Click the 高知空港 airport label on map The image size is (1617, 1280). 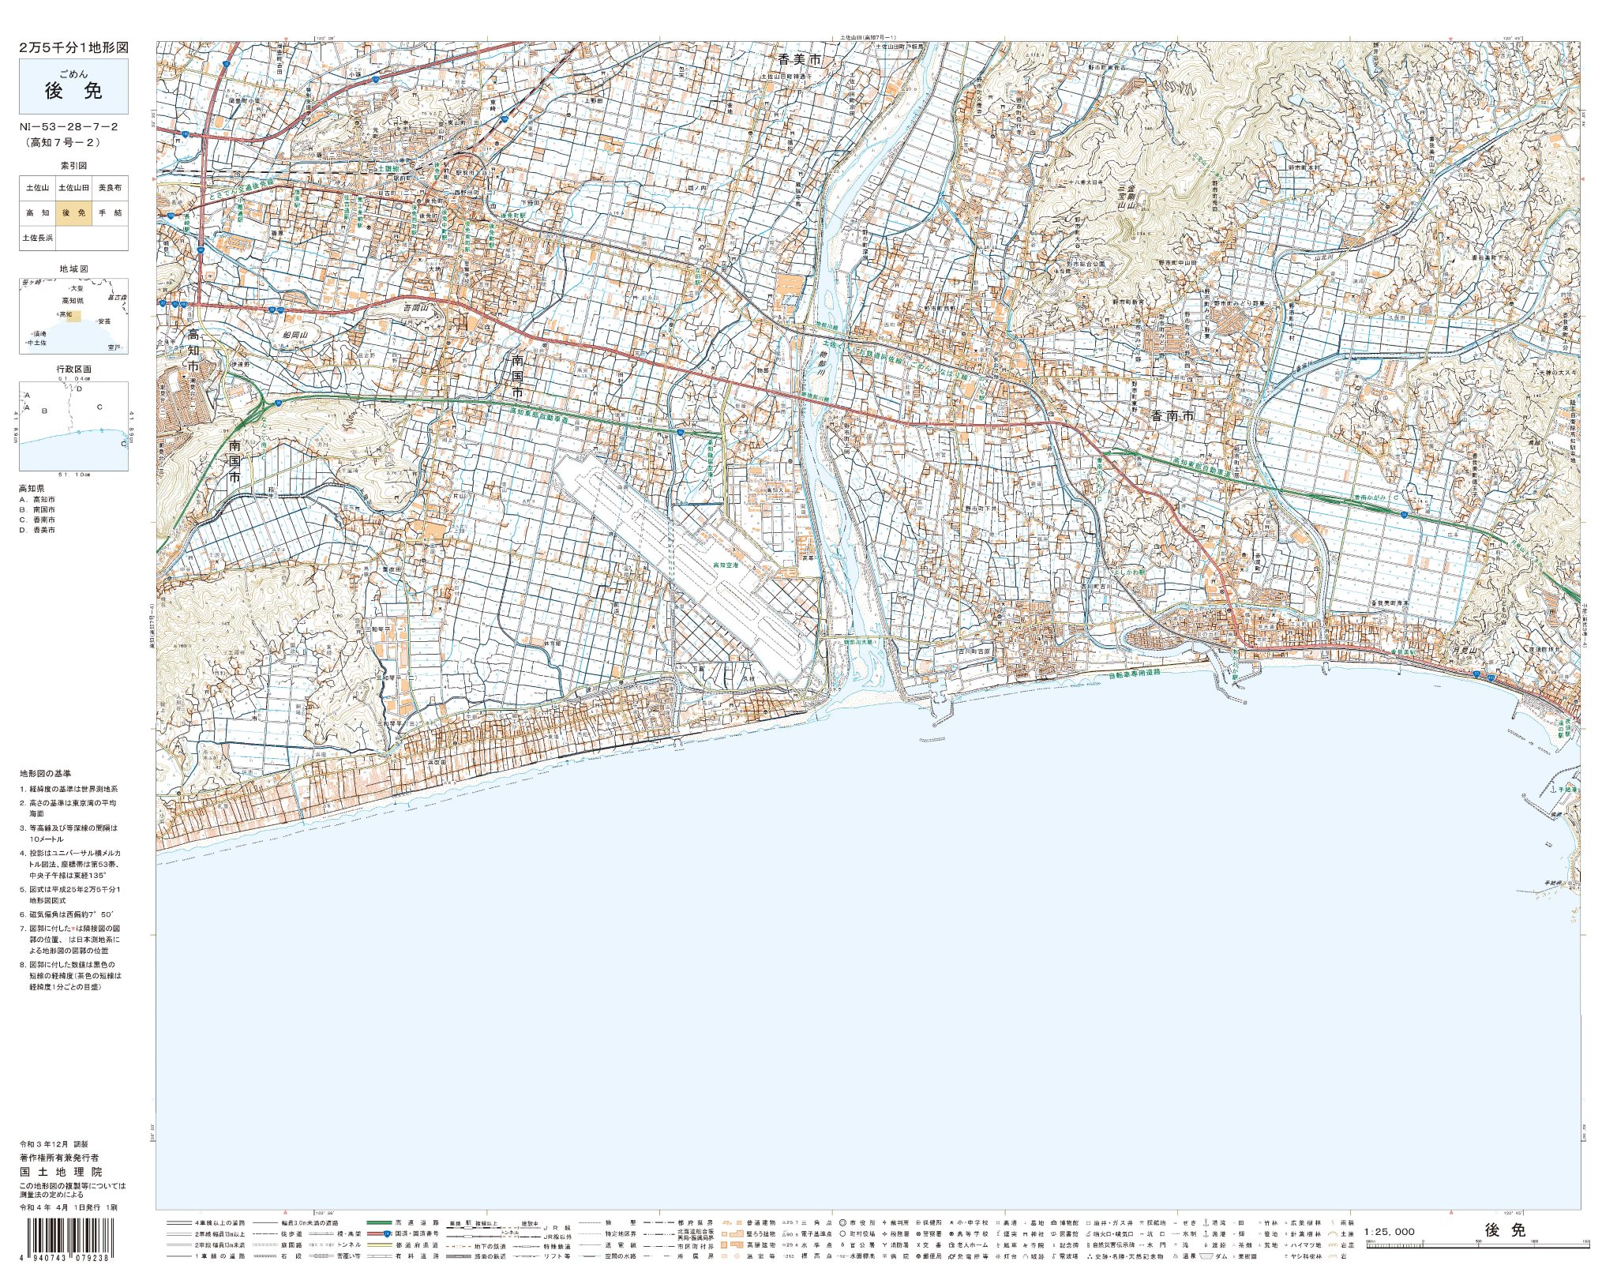[724, 565]
